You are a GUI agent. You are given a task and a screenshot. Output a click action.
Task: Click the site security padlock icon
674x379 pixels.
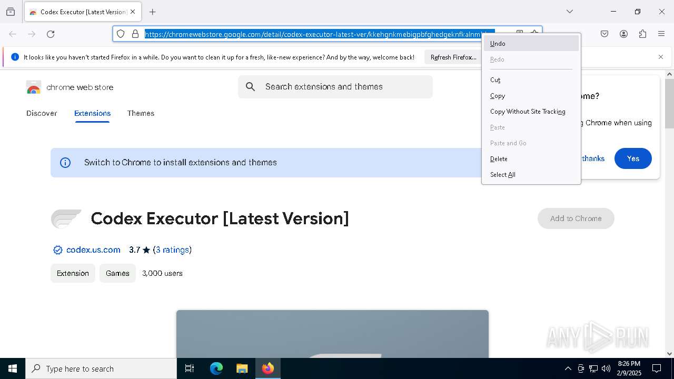(x=135, y=34)
